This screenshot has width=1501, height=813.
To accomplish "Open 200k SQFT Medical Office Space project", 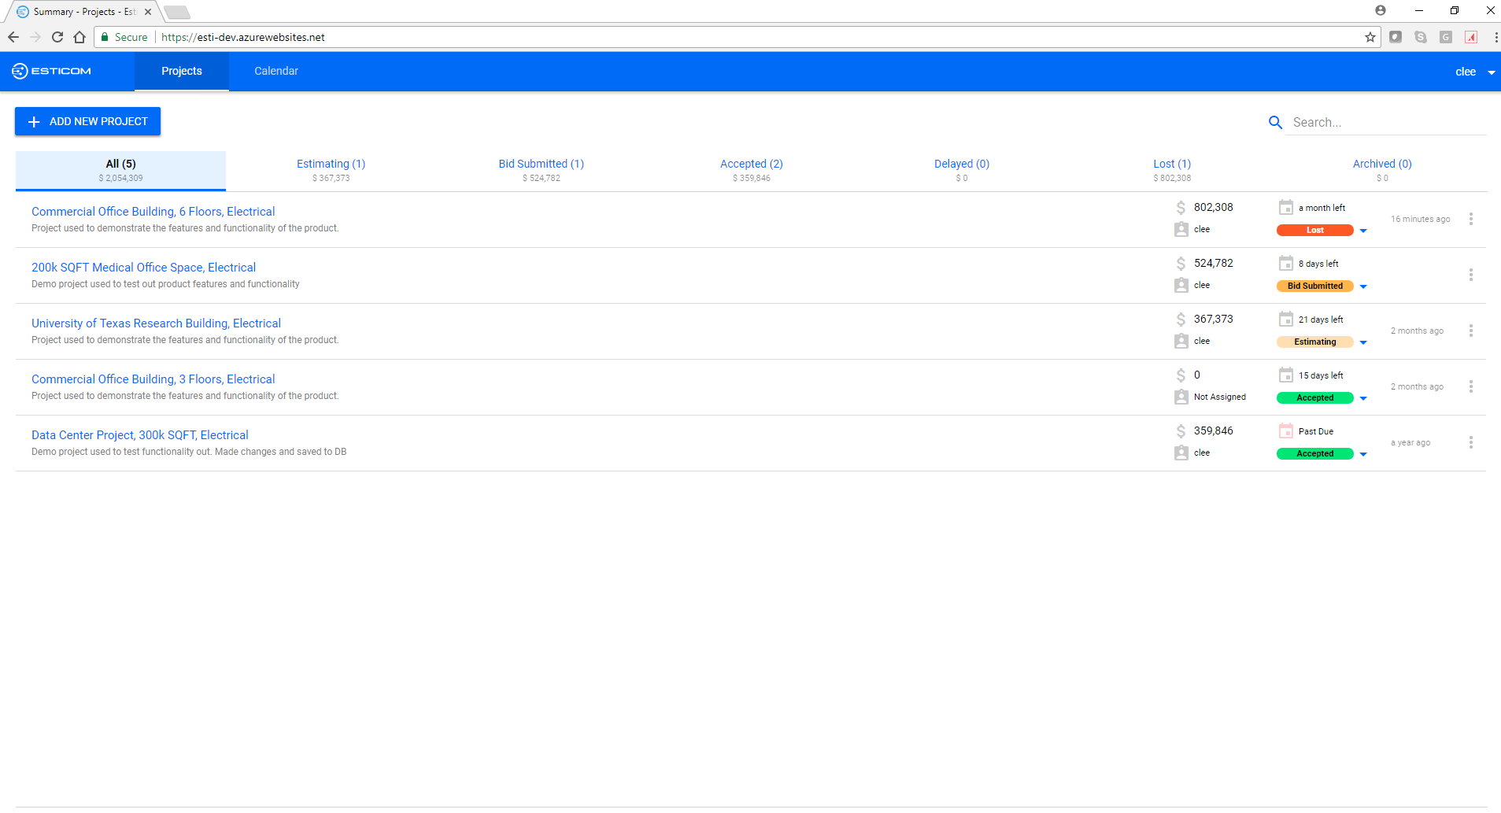I will (x=143, y=268).
